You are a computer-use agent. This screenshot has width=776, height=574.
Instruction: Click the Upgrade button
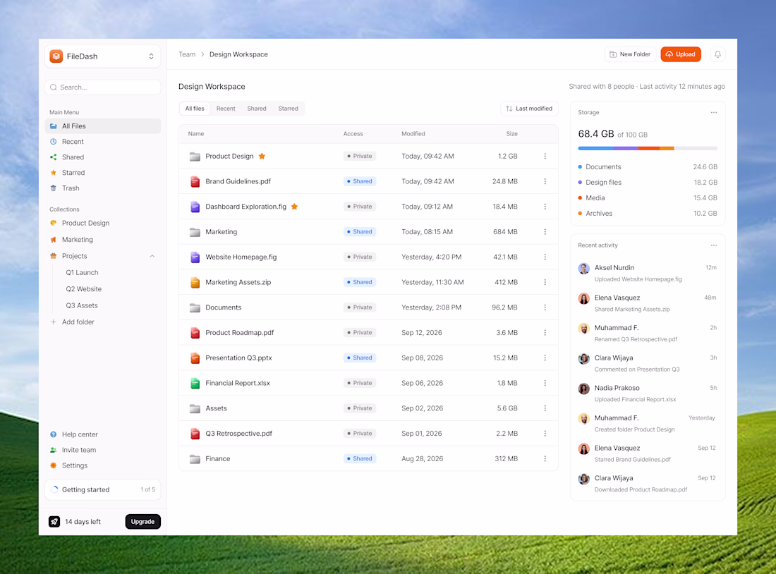(143, 522)
